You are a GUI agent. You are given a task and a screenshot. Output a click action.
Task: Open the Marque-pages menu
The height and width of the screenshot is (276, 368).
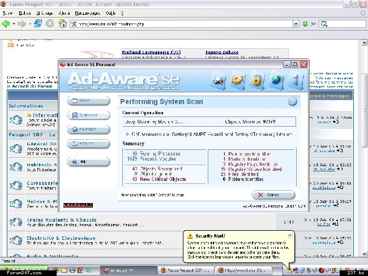point(88,13)
